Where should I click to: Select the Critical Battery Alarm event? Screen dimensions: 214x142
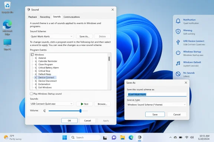tap(48, 68)
